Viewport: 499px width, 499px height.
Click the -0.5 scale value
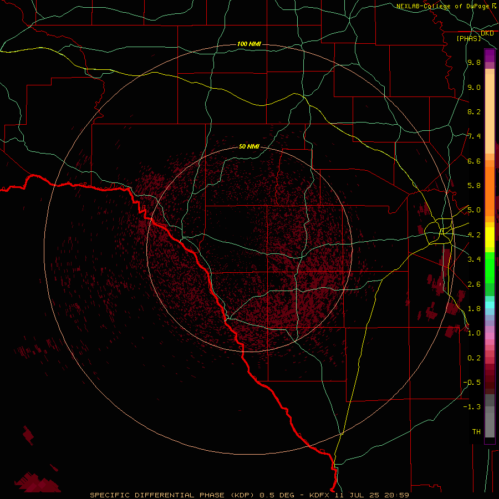(x=472, y=382)
